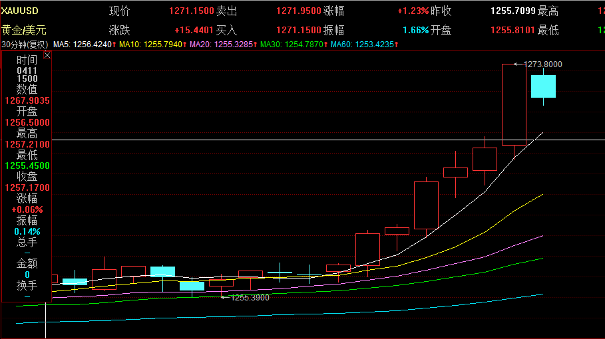This screenshot has height=339, width=605.
Task: Click the 黄金/美元 instrument name
Action: point(24,30)
